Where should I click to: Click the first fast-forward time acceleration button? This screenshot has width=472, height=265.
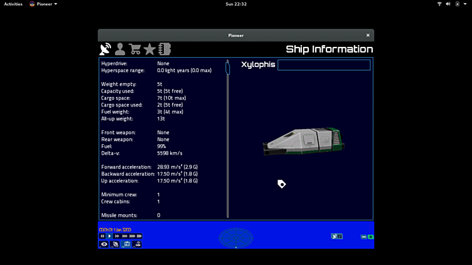click(x=117, y=236)
